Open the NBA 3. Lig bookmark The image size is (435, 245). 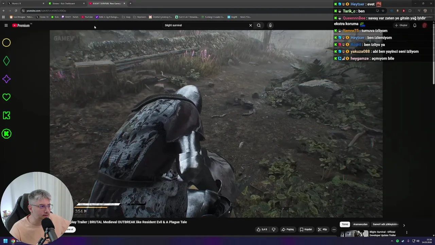coord(107,17)
